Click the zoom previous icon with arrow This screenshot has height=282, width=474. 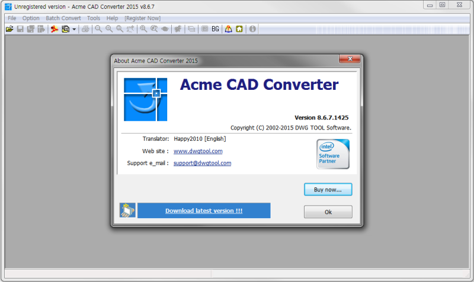tap(130, 29)
